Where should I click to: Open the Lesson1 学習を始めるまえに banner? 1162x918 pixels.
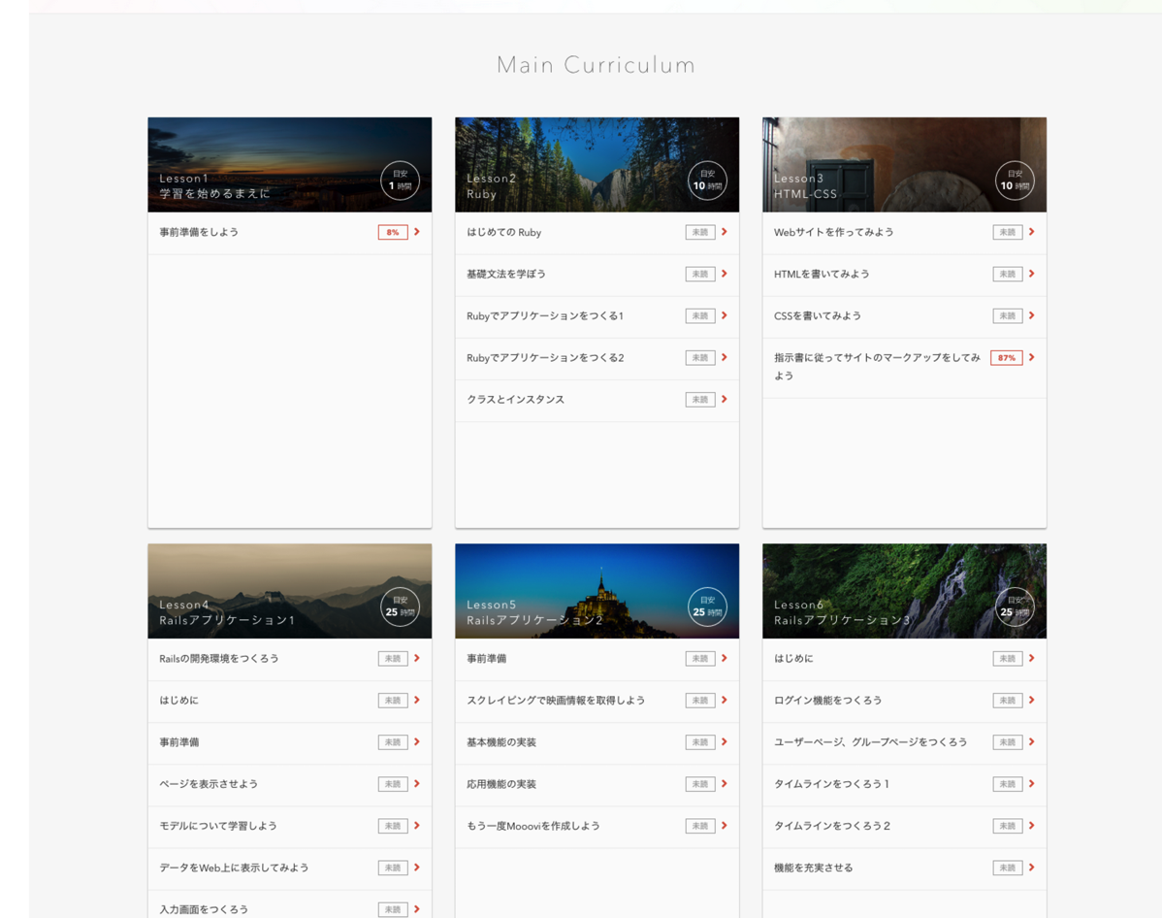pos(290,165)
